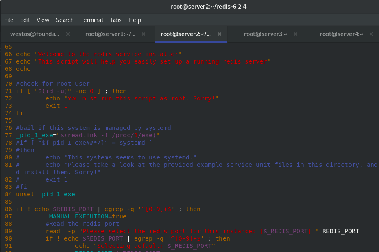Click the commented 'exit 1' on line 82

[57, 179]
